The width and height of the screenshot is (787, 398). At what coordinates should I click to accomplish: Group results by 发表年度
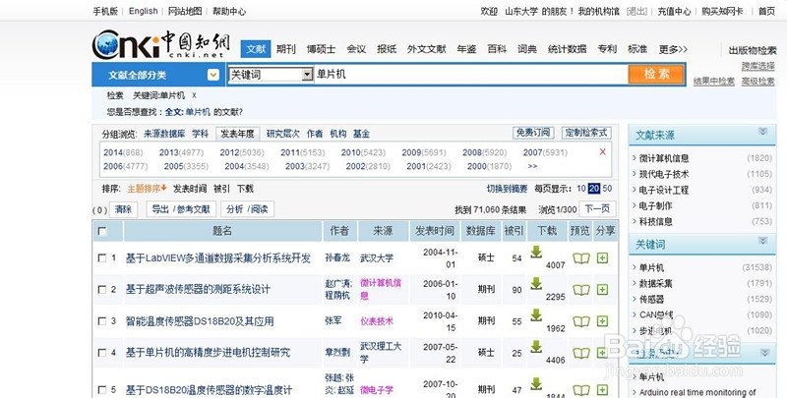238,134
